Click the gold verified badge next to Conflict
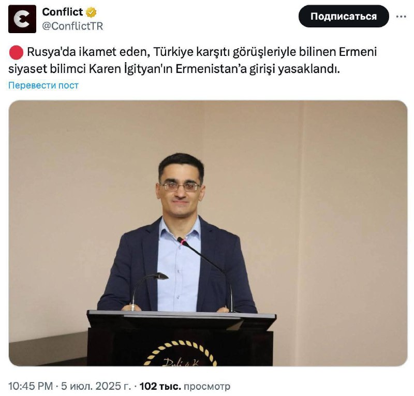This screenshot has height=396, width=414. [91, 12]
